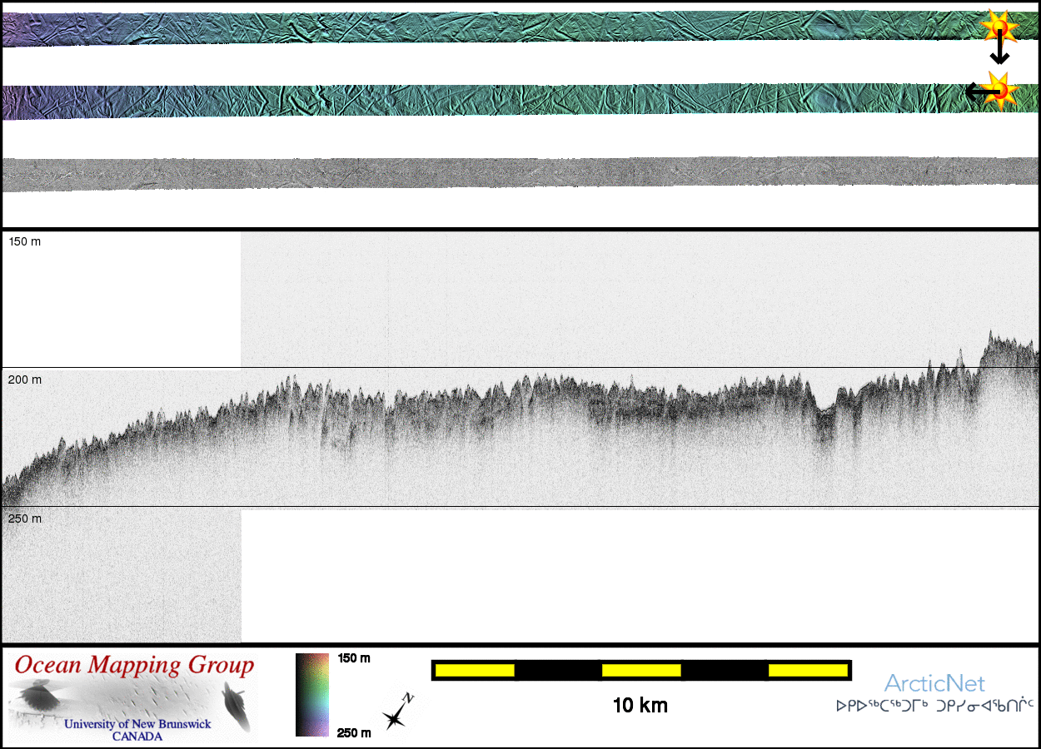Click the leftmost yellow scale bar segment

tap(474, 670)
